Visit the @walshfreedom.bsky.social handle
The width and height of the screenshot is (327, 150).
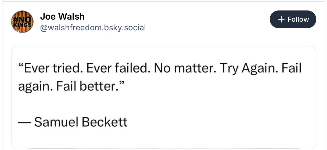point(93,27)
